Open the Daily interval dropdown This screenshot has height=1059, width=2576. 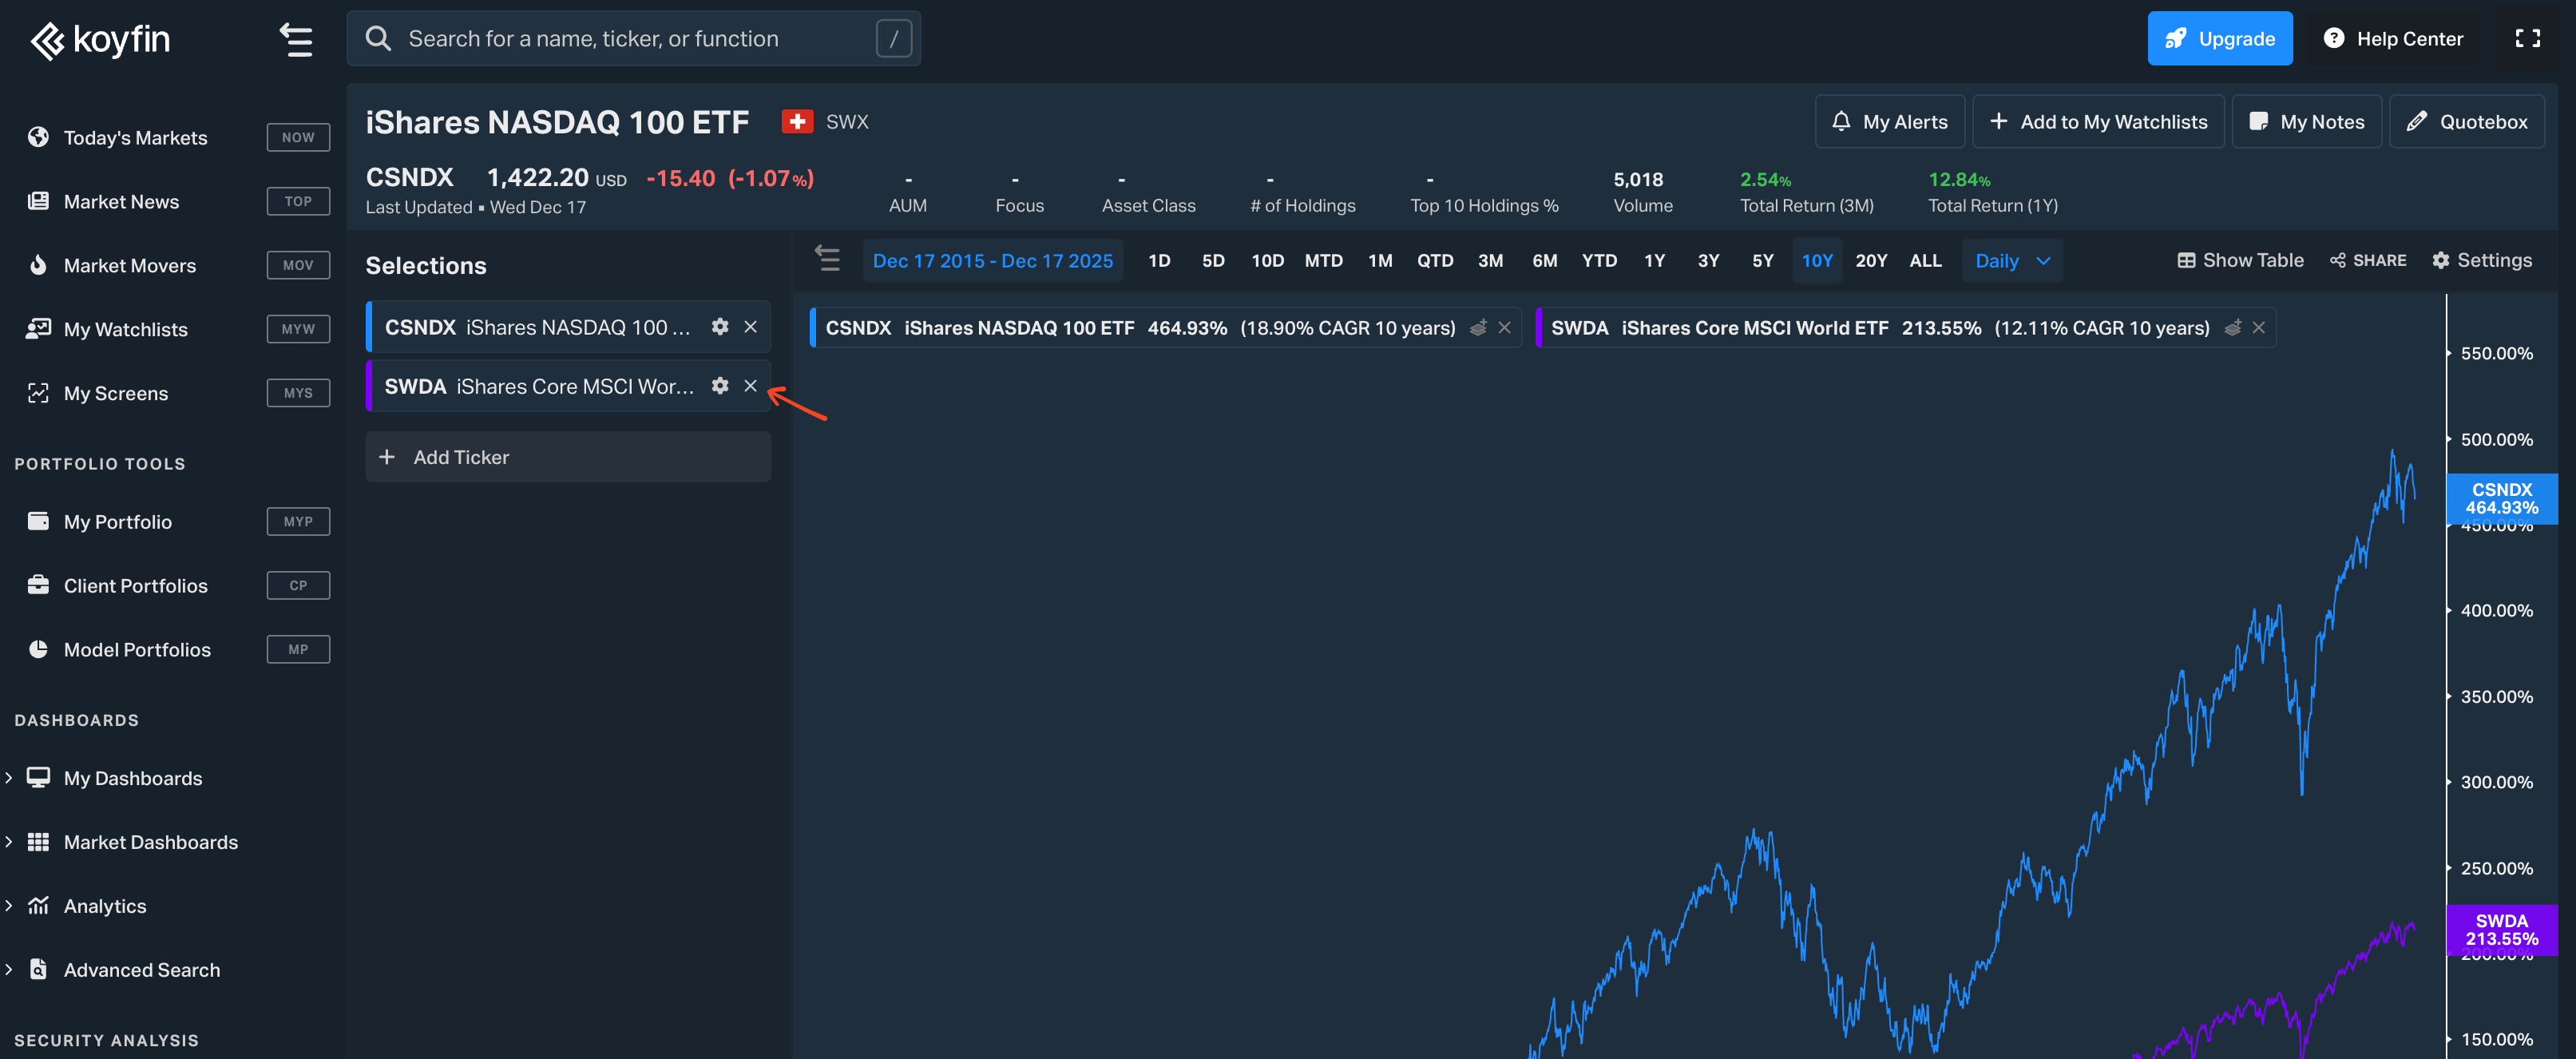2011,261
